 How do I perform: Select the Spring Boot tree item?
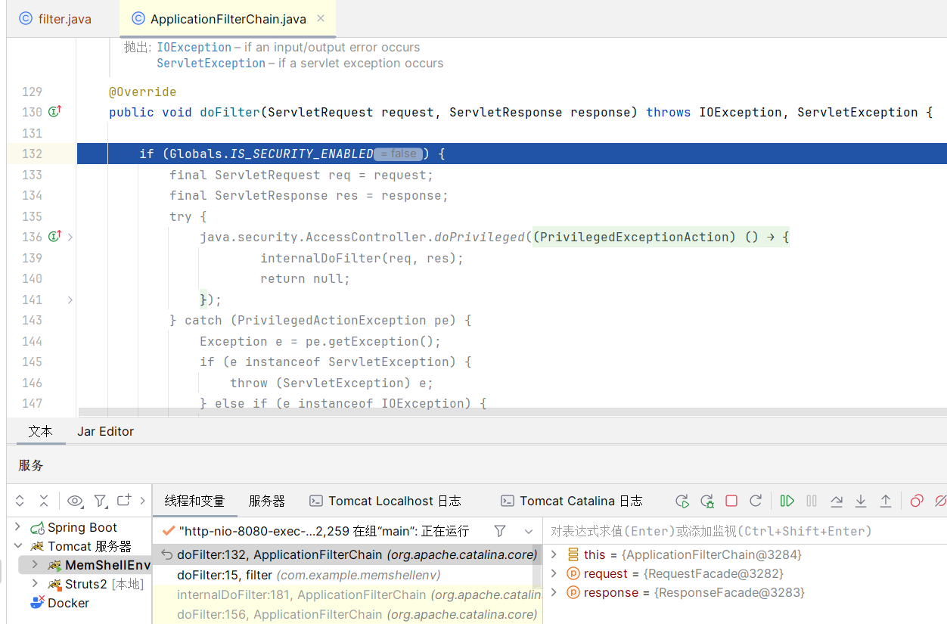pos(73,527)
